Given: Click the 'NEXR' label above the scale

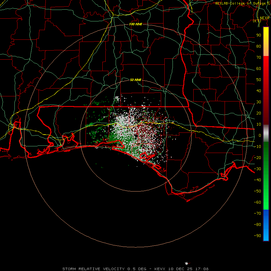Looking at the screenshot, I should [264, 18].
